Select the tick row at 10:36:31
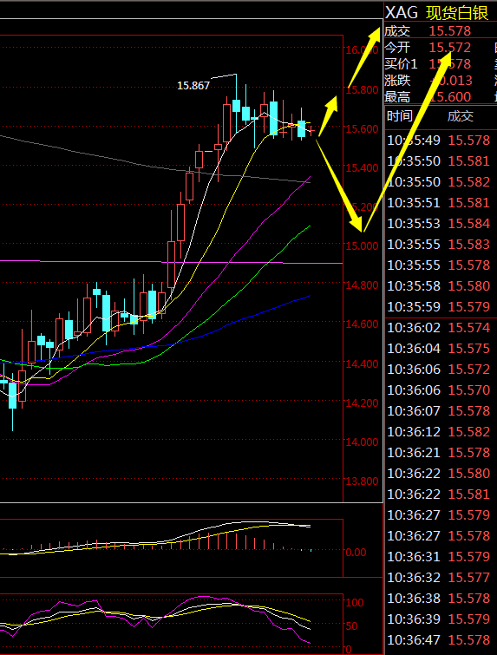This screenshot has height=655, width=497. point(439,557)
